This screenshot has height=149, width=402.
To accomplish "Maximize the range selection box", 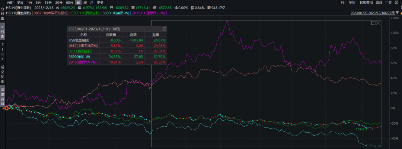I will (373, 23).
